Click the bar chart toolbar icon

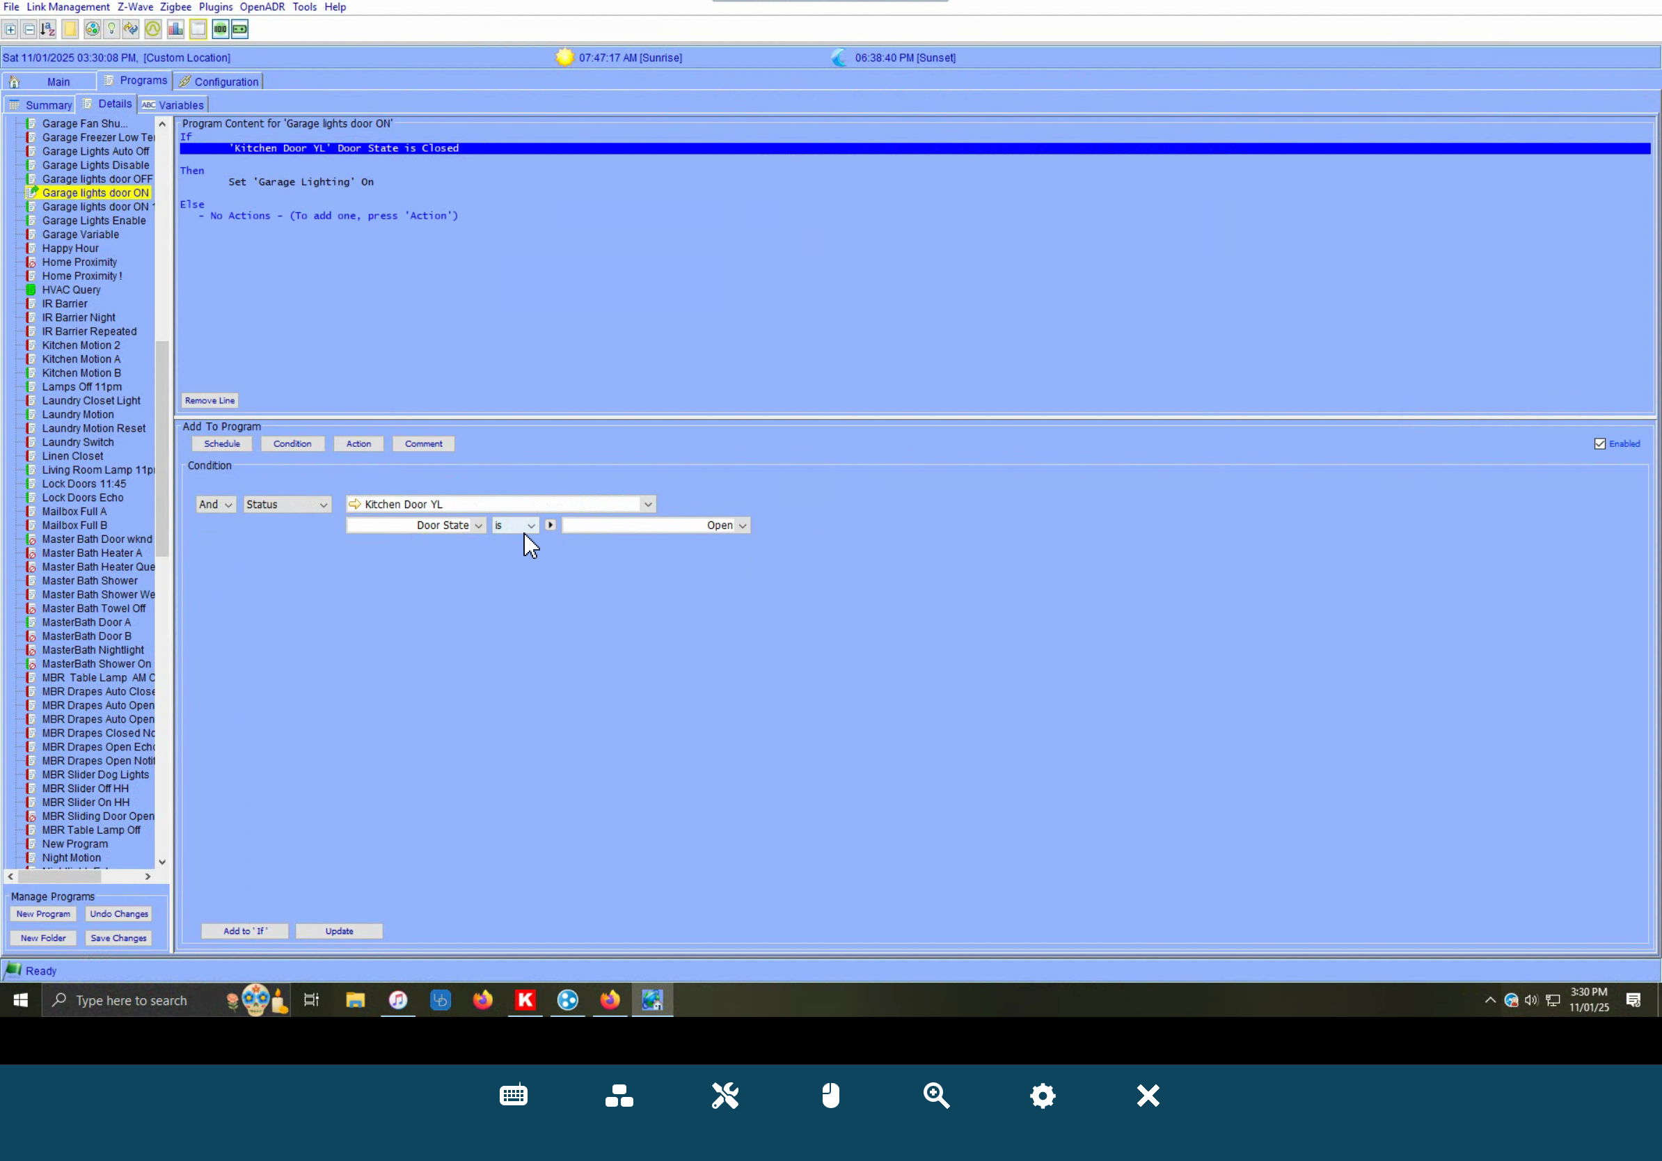[175, 29]
